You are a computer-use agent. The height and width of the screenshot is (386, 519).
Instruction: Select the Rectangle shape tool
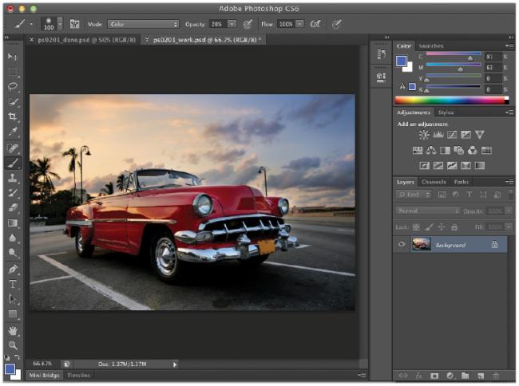click(x=13, y=314)
